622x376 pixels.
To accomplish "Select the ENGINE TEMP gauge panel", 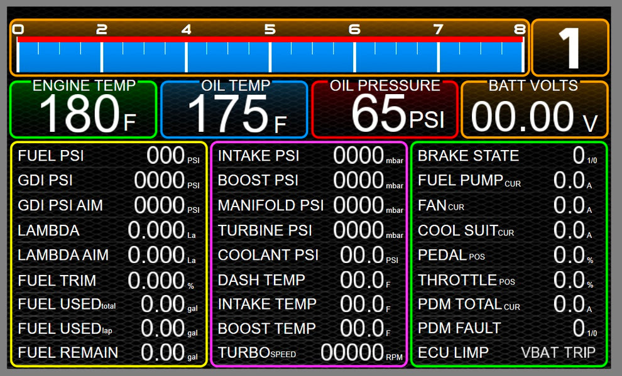I will pos(82,109).
